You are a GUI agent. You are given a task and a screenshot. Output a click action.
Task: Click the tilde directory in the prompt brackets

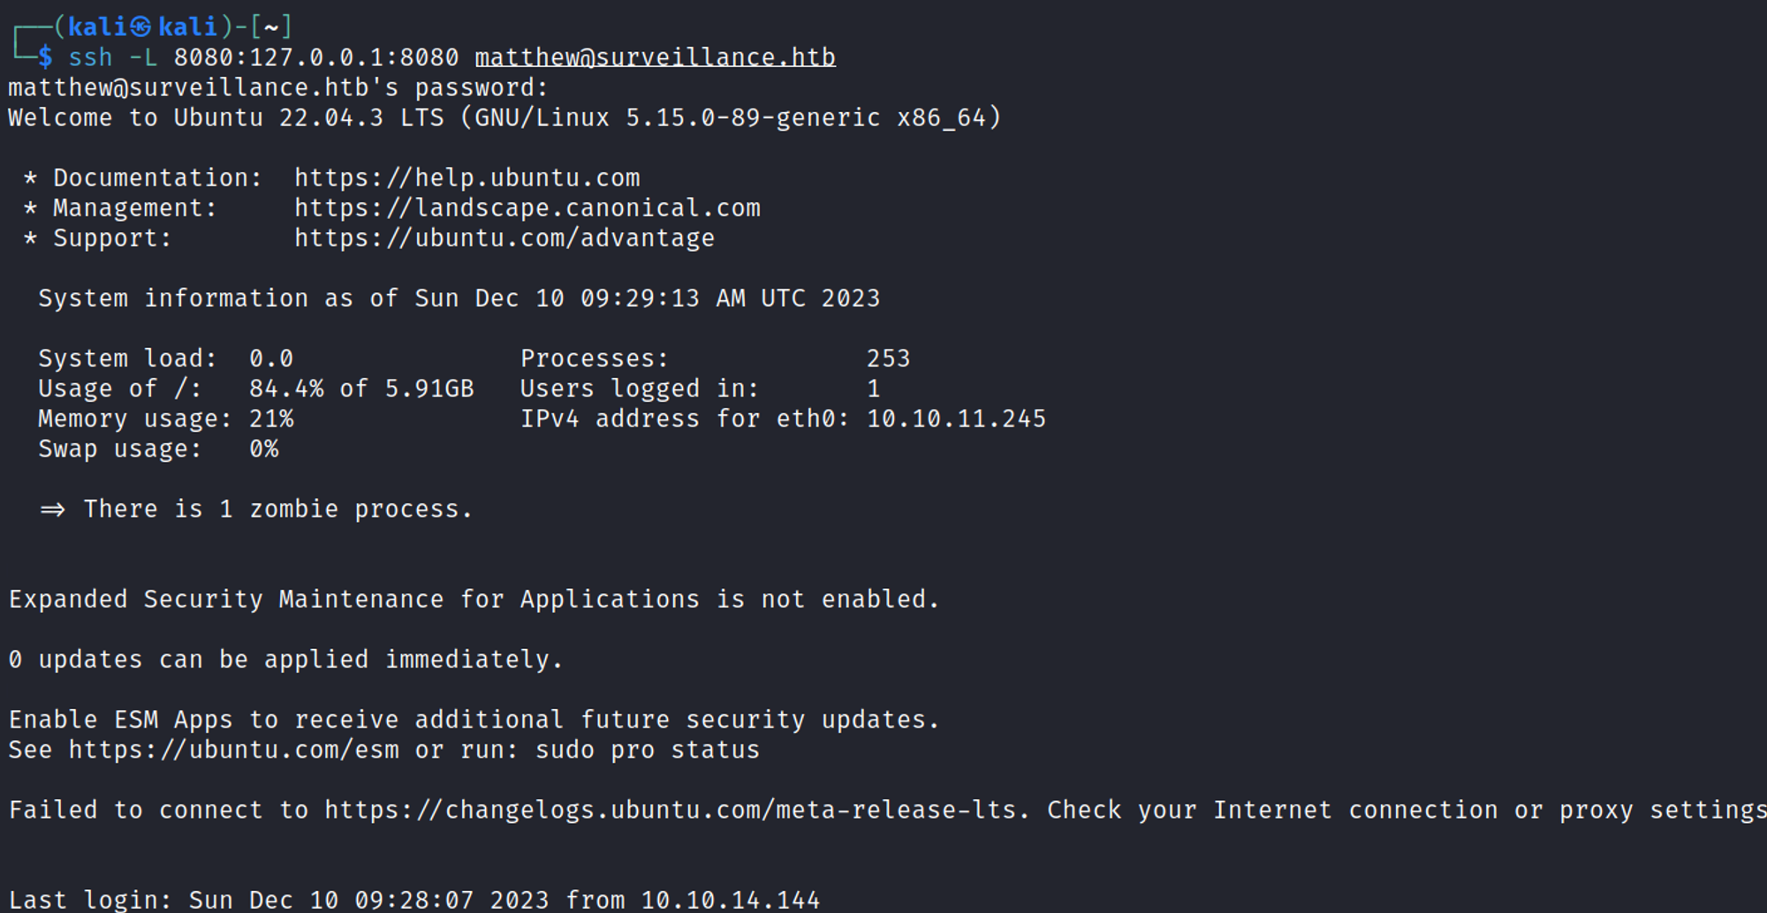click(x=271, y=27)
